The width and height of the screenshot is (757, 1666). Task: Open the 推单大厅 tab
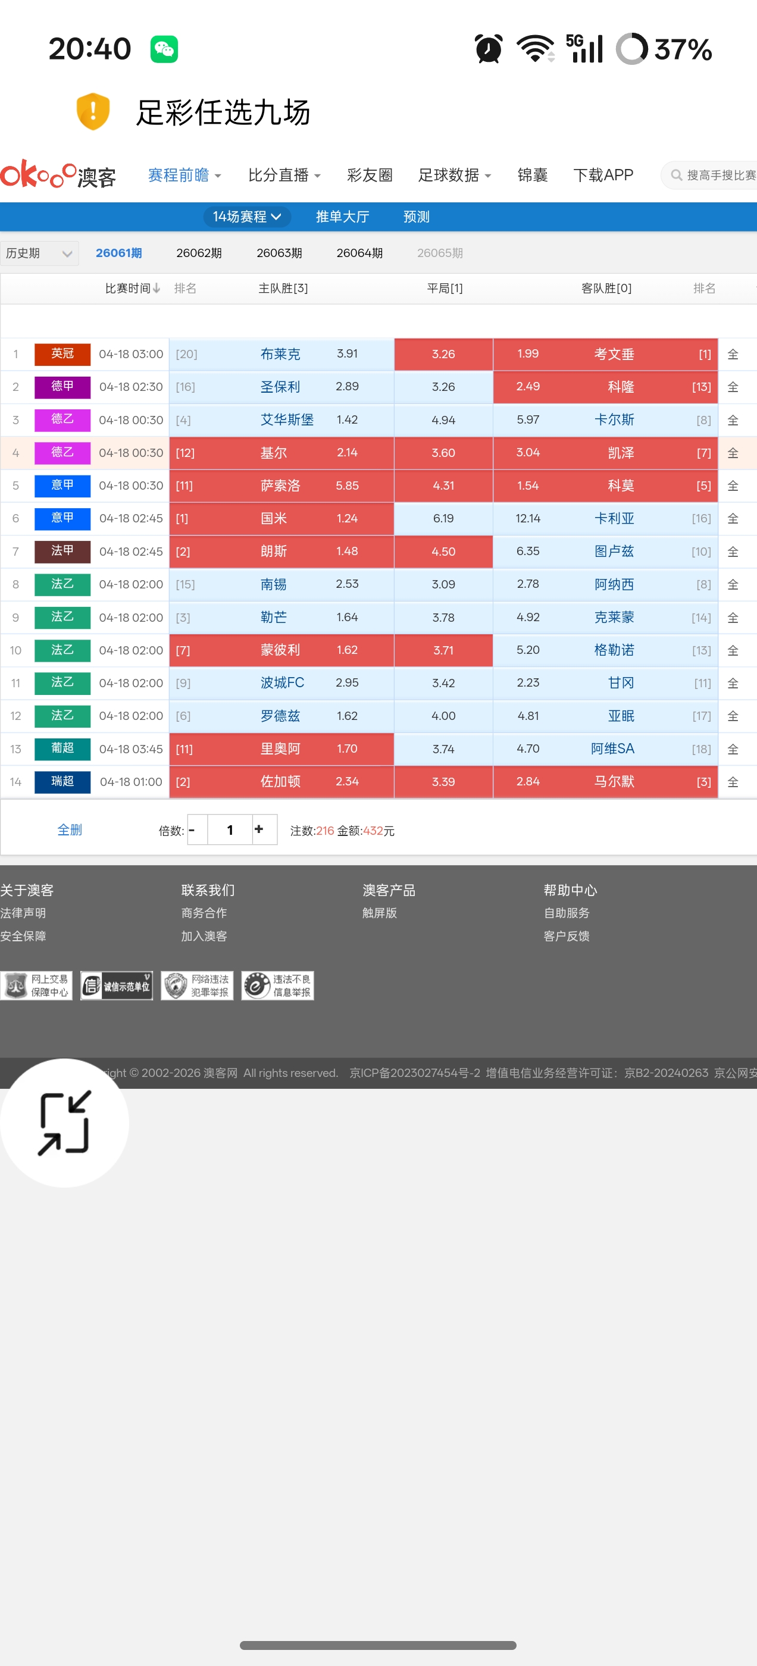click(x=342, y=217)
